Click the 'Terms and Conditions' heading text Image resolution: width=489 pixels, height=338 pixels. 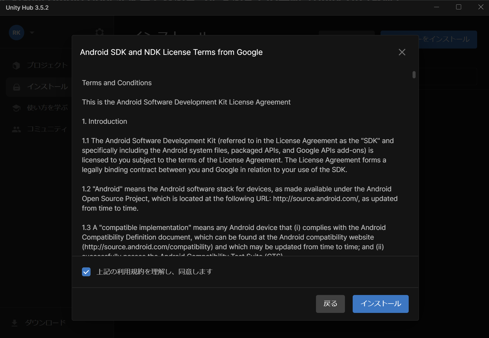click(117, 83)
